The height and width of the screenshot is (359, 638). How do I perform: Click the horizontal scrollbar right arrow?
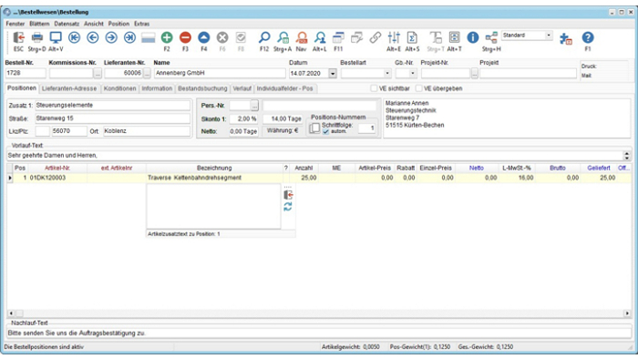coord(627,313)
